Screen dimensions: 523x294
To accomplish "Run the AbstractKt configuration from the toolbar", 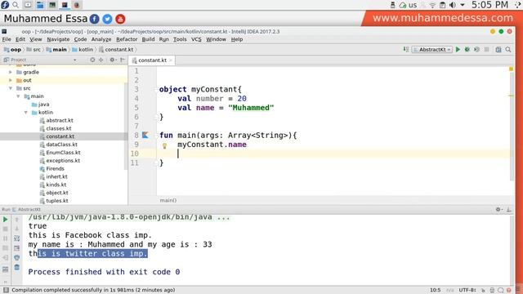I will pos(458,49).
